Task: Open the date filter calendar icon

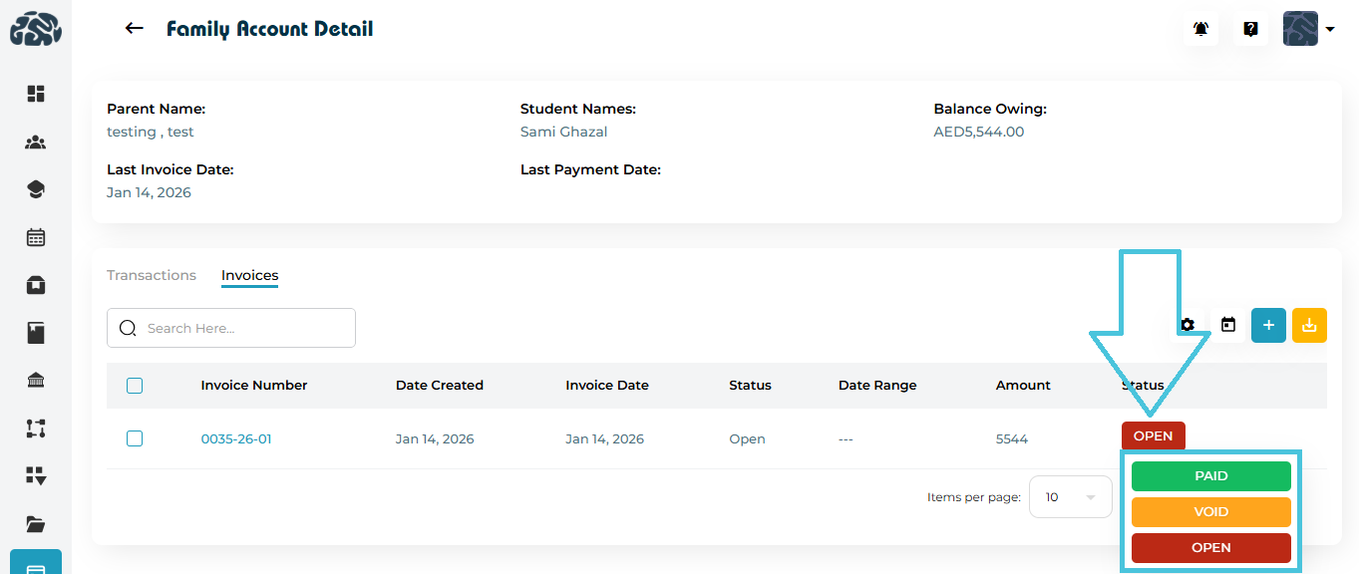Action: pos(1228,325)
